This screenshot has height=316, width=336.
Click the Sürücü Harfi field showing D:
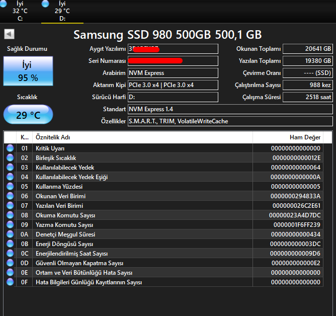click(173, 97)
